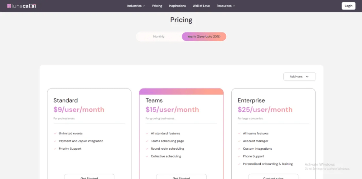Image resolution: width=362 pixels, height=179 pixels.
Task: Click checkmark next to Round robin scheduling
Action: click(147, 149)
